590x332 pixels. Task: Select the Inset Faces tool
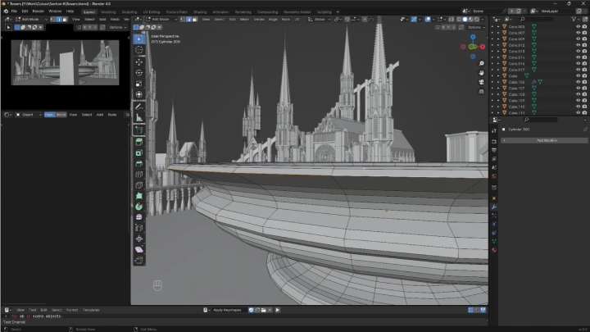click(x=138, y=152)
